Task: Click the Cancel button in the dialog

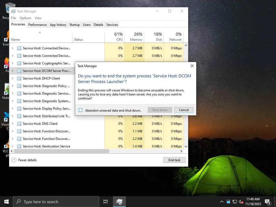Action: click(184, 110)
